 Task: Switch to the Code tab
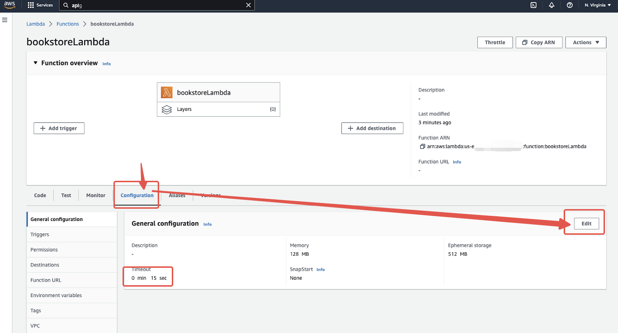[x=40, y=195]
